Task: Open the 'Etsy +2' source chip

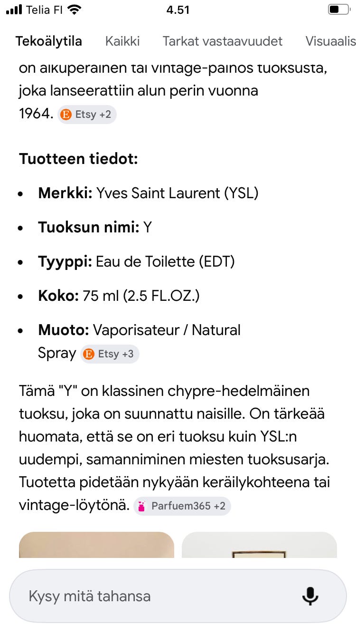Action: click(87, 115)
